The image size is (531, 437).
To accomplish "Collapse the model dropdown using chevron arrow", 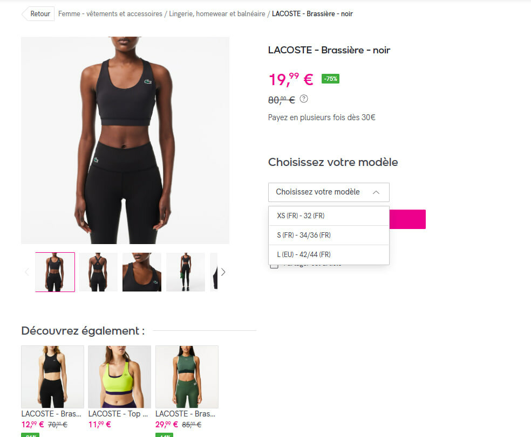I will (376, 192).
